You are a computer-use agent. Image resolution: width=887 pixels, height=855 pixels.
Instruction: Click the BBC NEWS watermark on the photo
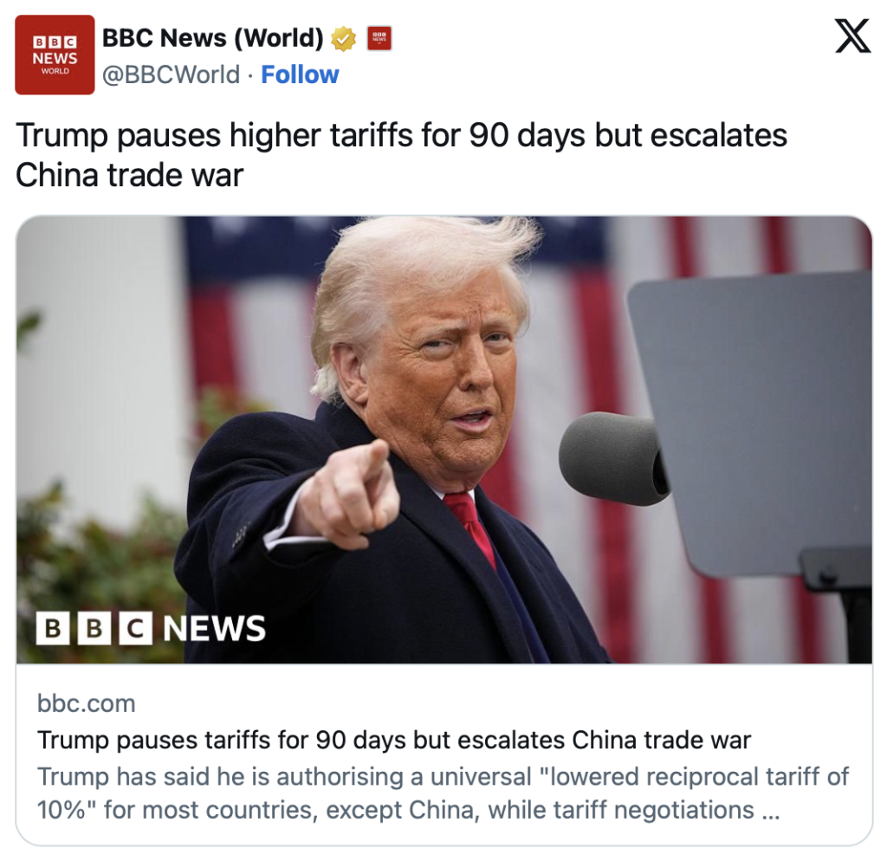pyautogui.click(x=151, y=628)
